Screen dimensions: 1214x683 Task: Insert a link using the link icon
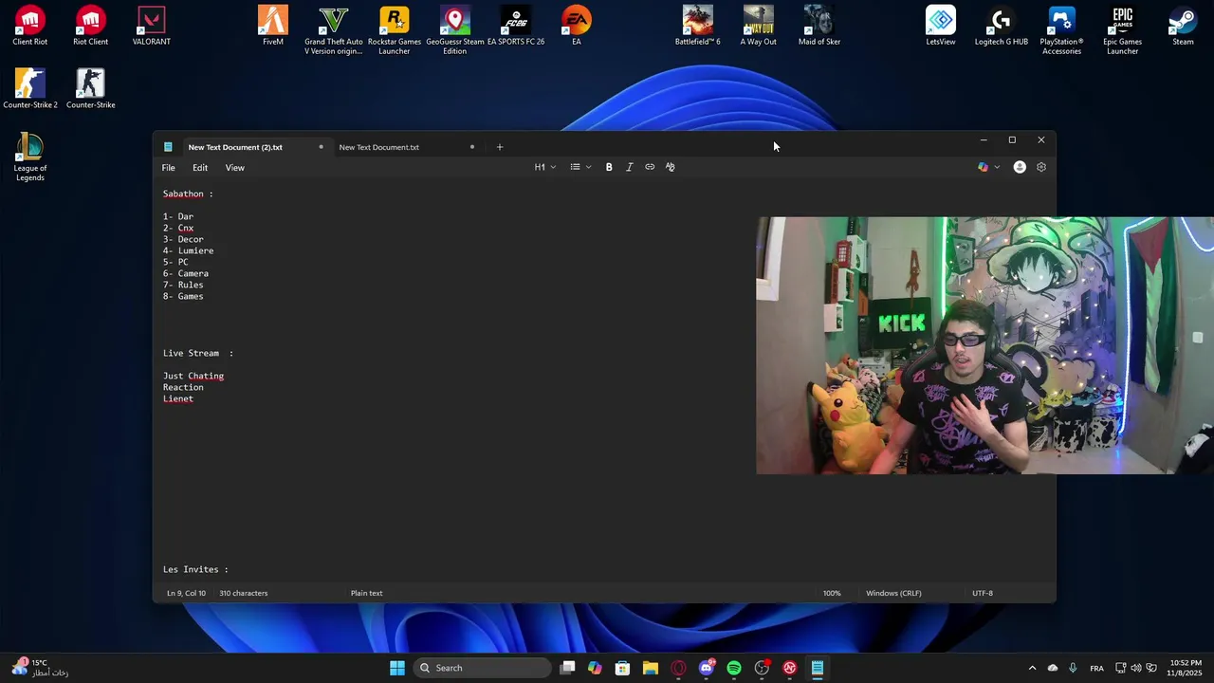[x=650, y=167]
